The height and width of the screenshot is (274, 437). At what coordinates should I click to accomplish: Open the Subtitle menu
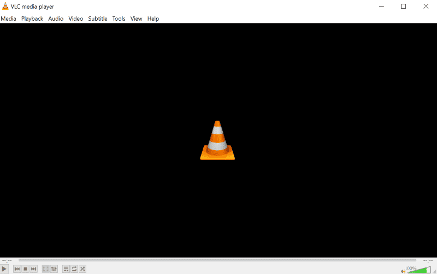click(x=98, y=19)
